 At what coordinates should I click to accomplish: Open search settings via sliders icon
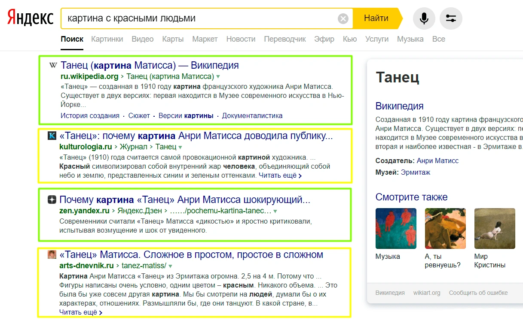(451, 18)
